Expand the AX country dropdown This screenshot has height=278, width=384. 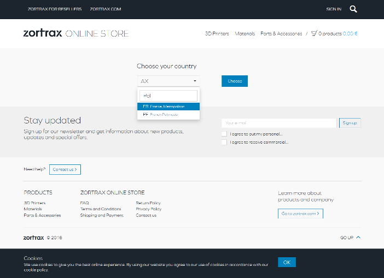[168, 81]
